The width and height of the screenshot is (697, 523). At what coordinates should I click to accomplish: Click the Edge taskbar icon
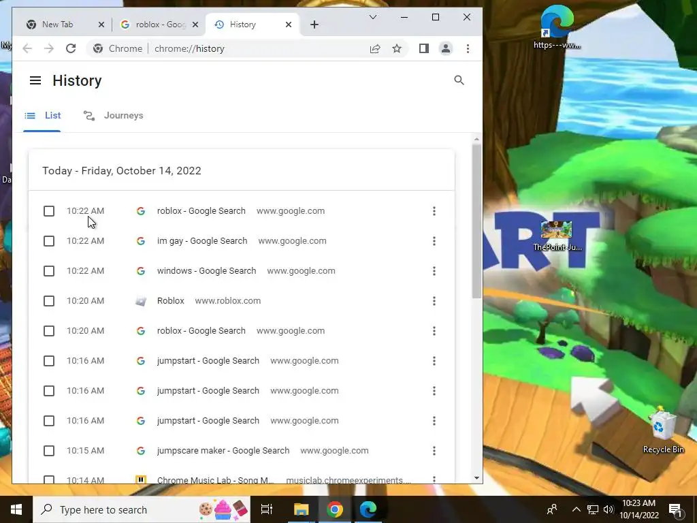point(368,509)
